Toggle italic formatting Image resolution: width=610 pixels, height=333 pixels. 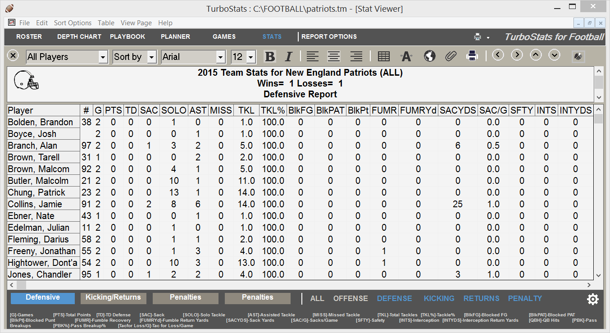[289, 56]
